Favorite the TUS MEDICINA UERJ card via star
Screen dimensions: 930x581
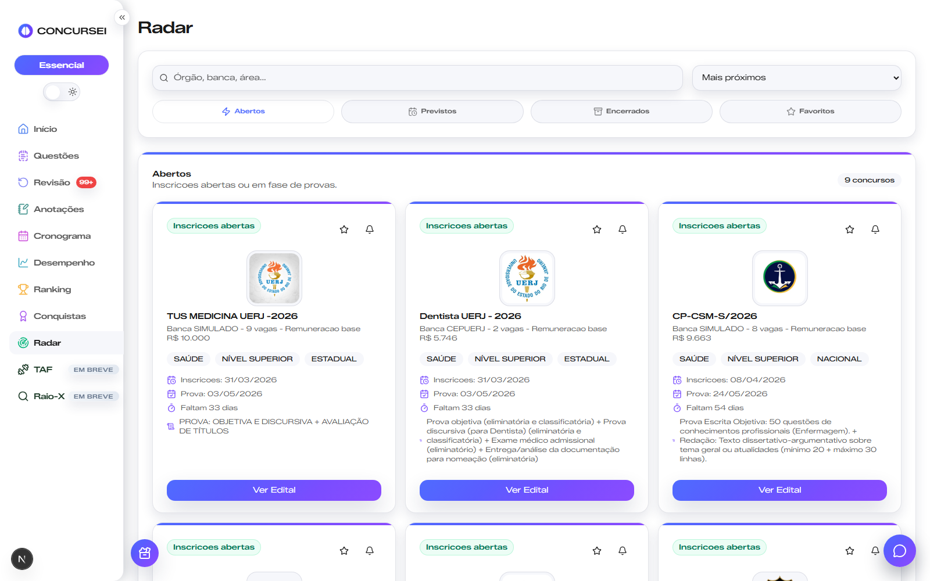coord(344,229)
